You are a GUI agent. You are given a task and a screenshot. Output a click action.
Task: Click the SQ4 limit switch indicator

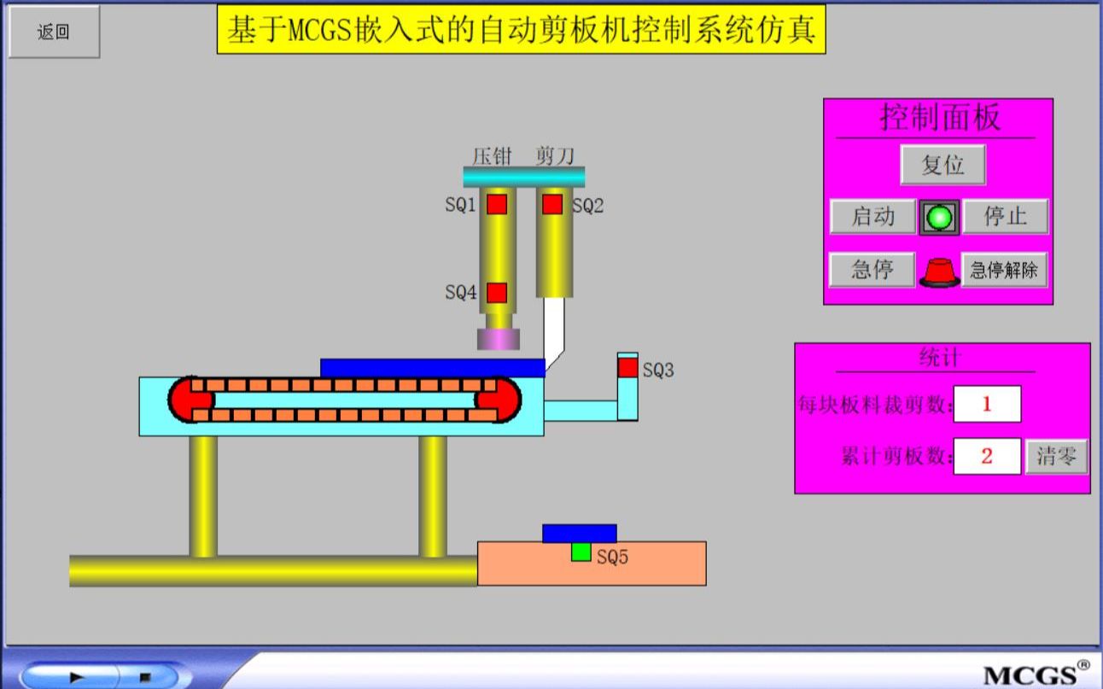pos(495,292)
